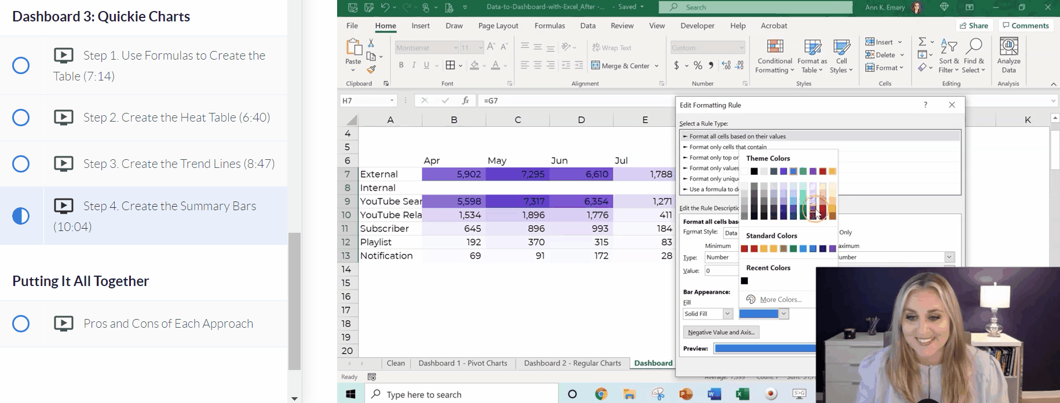Click the Center align icon
Screen dimensions: 1060x403
pyautogui.click(x=538, y=65)
